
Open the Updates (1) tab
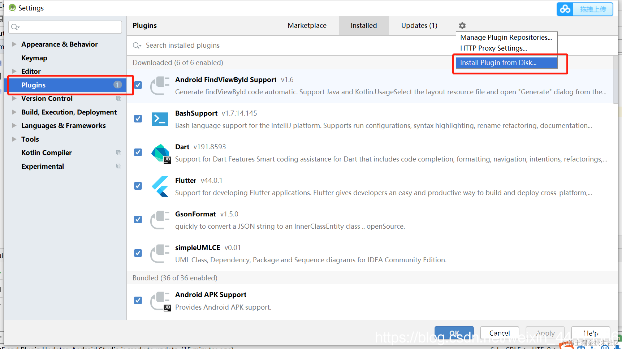point(419,26)
